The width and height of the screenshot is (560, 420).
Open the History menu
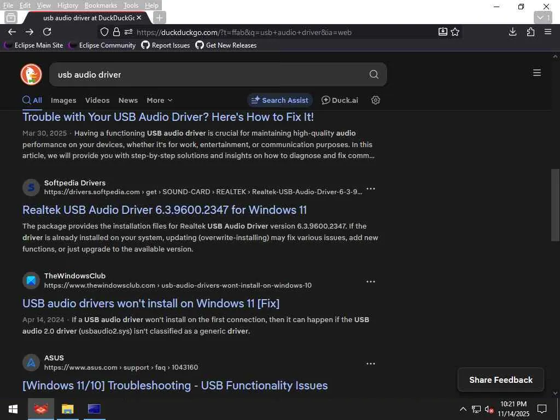[67, 5]
